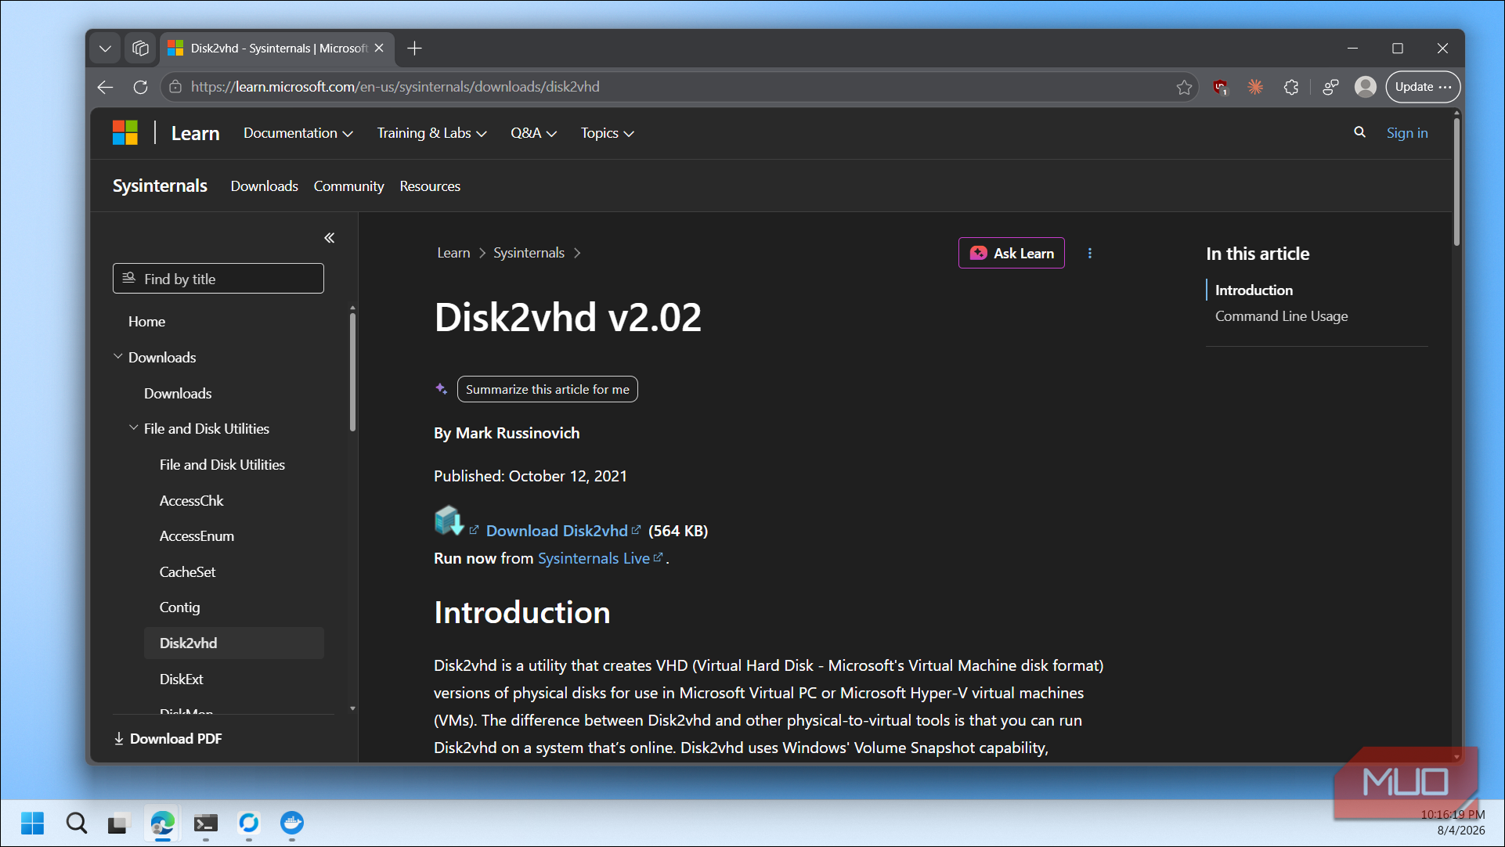1505x847 pixels.
Task: Click Download PDF button
Action: click(x=168, y=739)
